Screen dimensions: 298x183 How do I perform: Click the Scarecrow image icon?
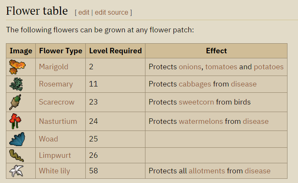coord(16,102)
